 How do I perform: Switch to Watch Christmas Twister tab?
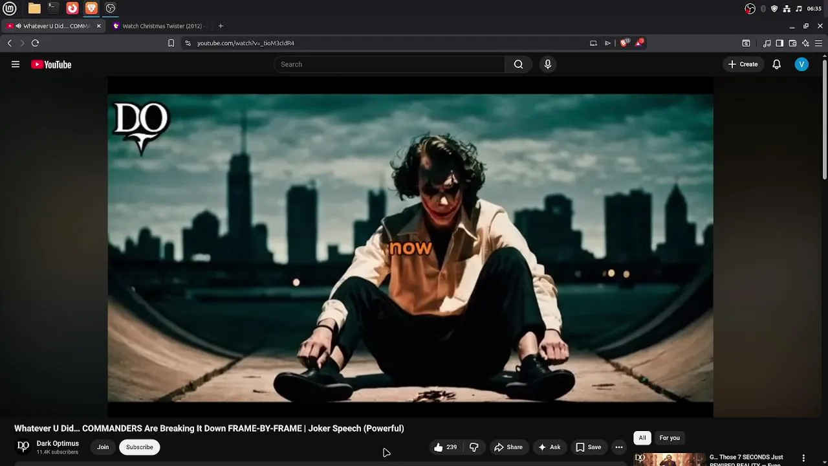click(x=158, y=26)
